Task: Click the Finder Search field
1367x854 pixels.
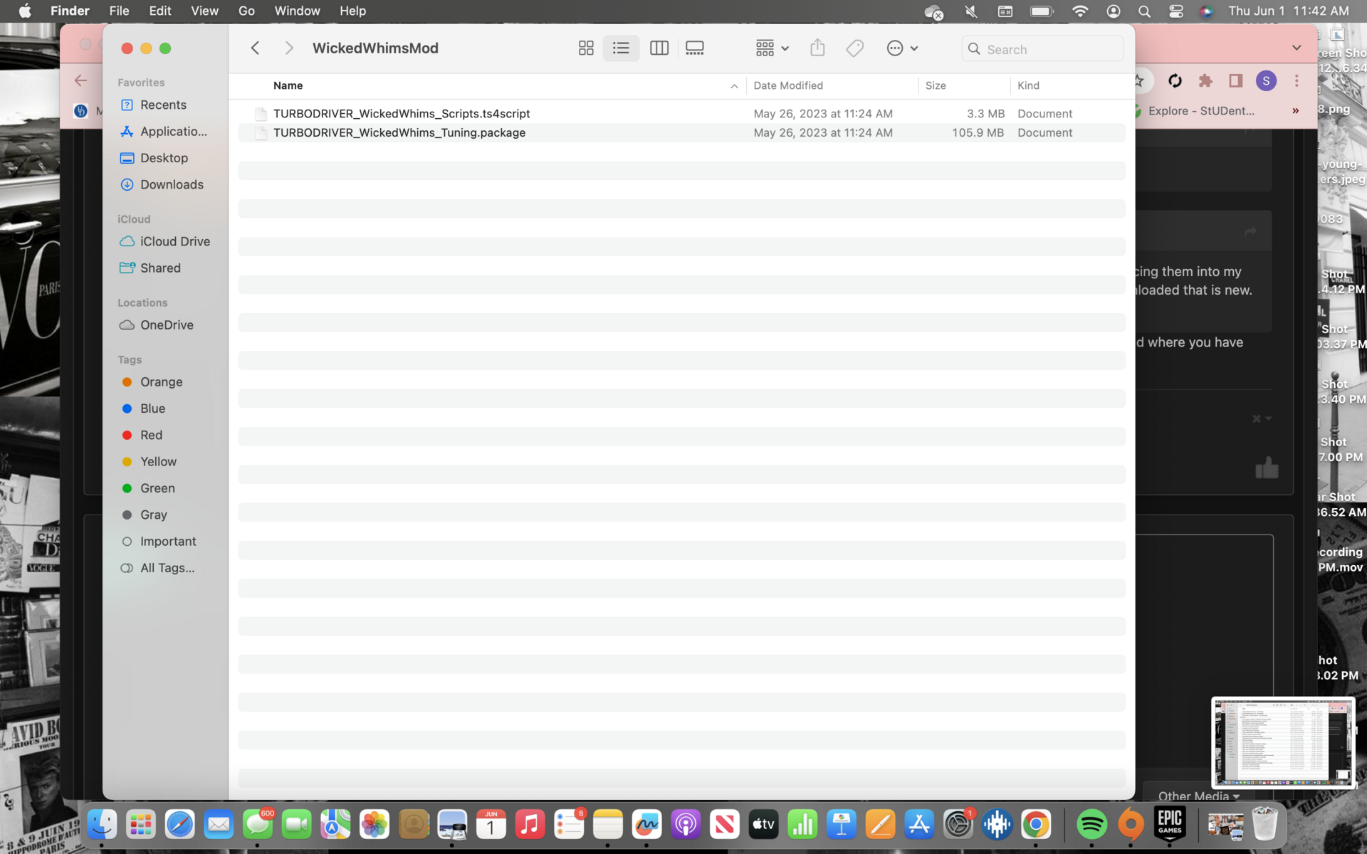Action: [x=1042, y=49]
